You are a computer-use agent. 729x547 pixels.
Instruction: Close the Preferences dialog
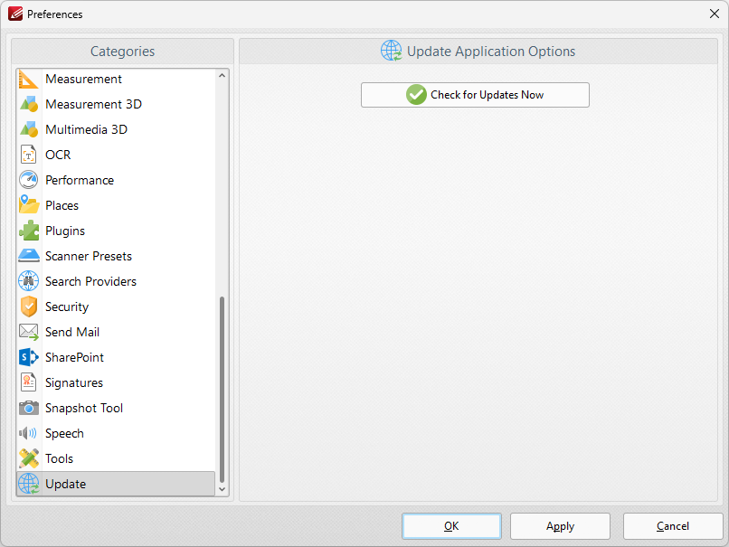click(715, 14)
